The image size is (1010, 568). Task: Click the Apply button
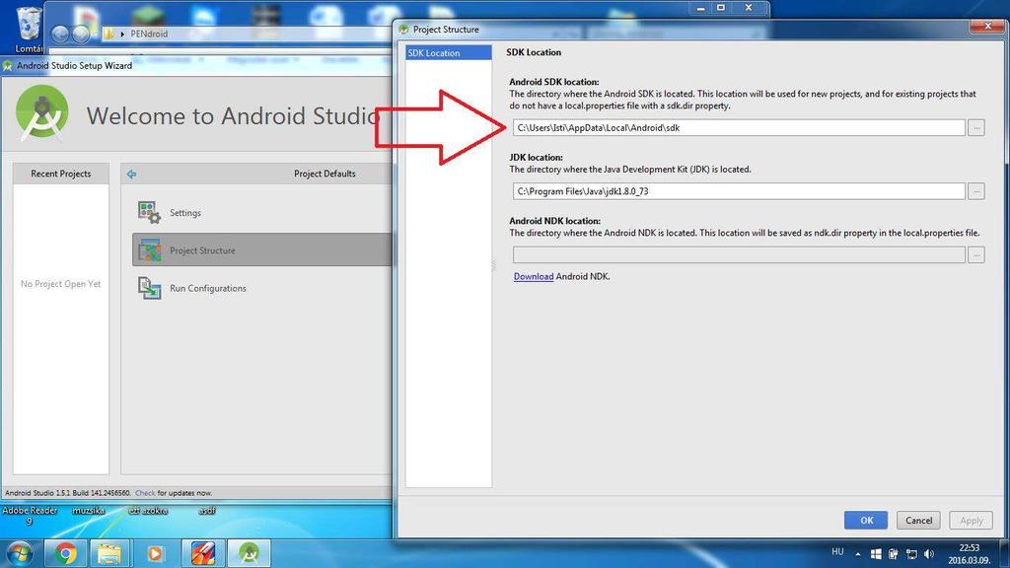coord(972,521)
